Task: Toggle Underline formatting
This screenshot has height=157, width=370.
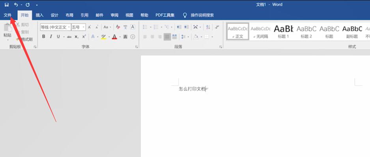Action: pos(58,37)
